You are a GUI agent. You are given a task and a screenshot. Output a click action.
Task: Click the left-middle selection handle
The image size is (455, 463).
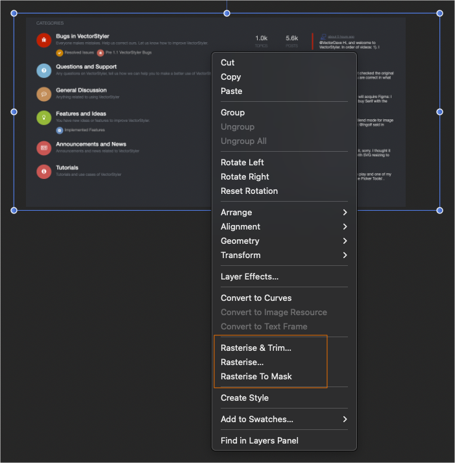(x=14, y=112)
